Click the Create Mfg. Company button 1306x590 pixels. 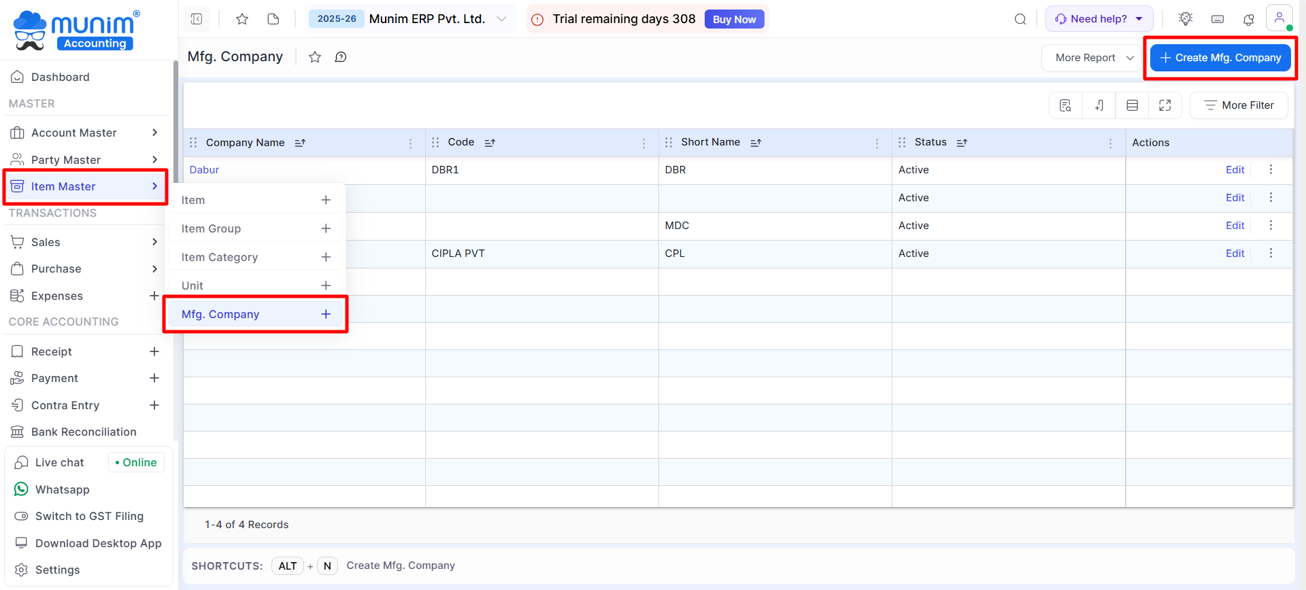tap(1220, 58)
